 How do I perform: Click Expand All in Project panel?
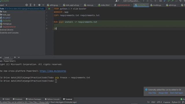coord(30,5)
